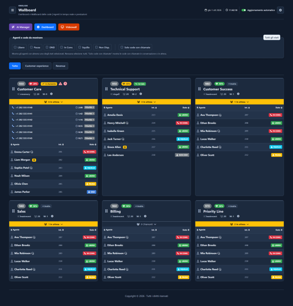Check the Pausa status filter
The image size is (293, 306).
tap(31, 47)
